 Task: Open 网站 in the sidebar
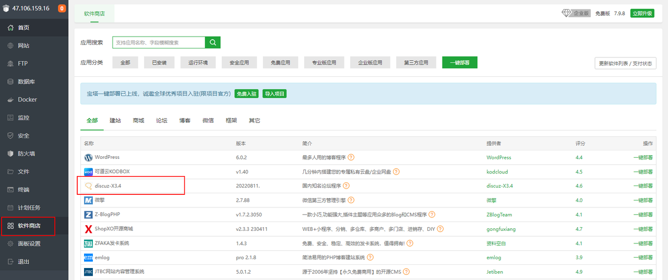[34, 45]
